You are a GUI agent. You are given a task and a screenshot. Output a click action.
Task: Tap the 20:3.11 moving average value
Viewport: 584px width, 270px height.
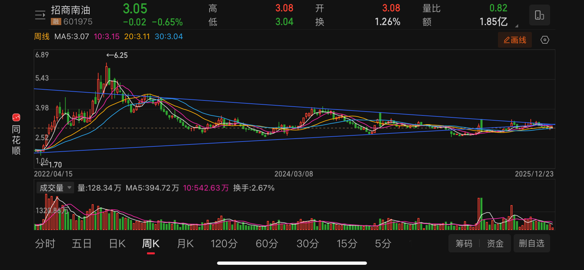[137, 37]
